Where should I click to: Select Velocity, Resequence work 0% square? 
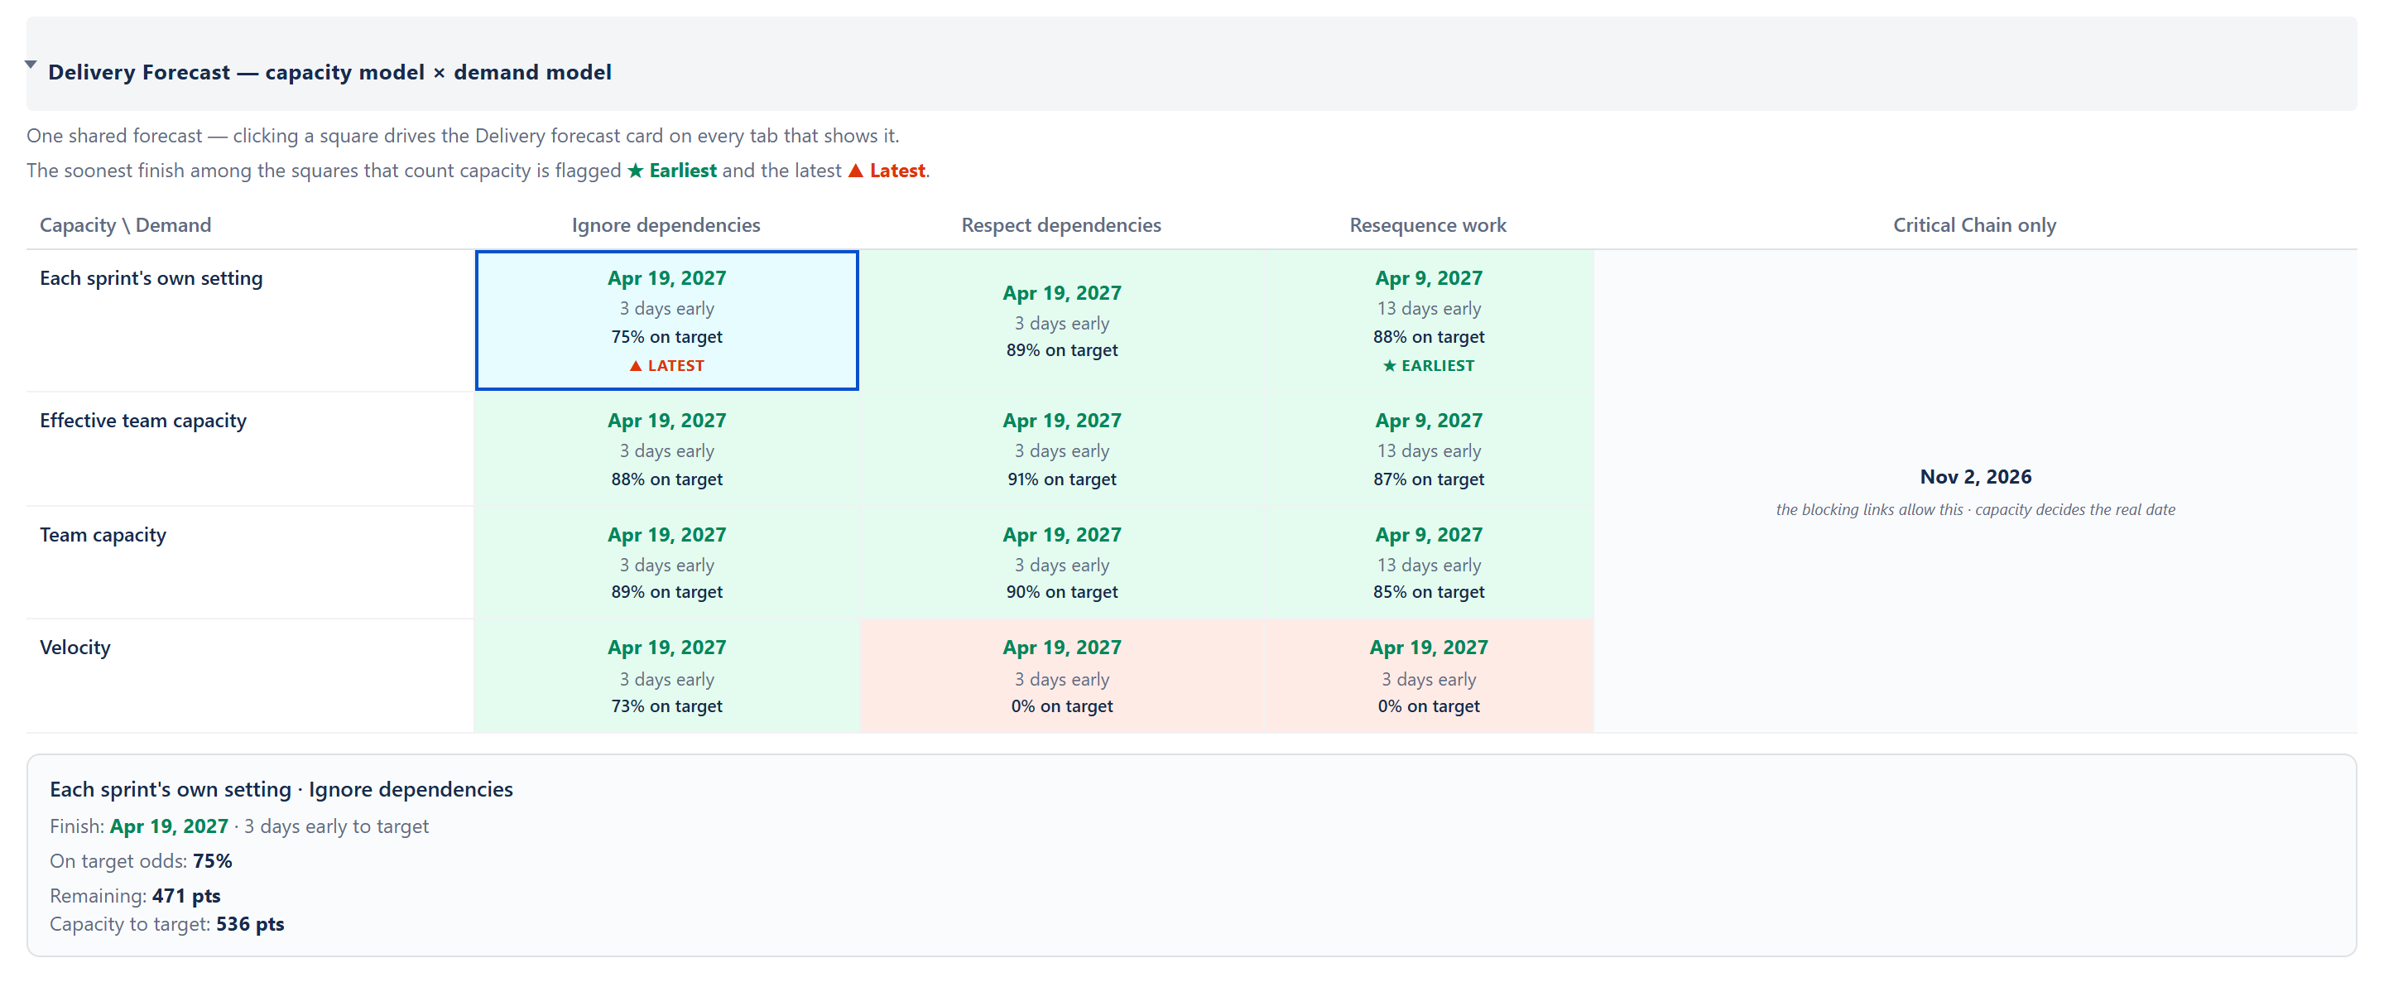point(1428,677)
